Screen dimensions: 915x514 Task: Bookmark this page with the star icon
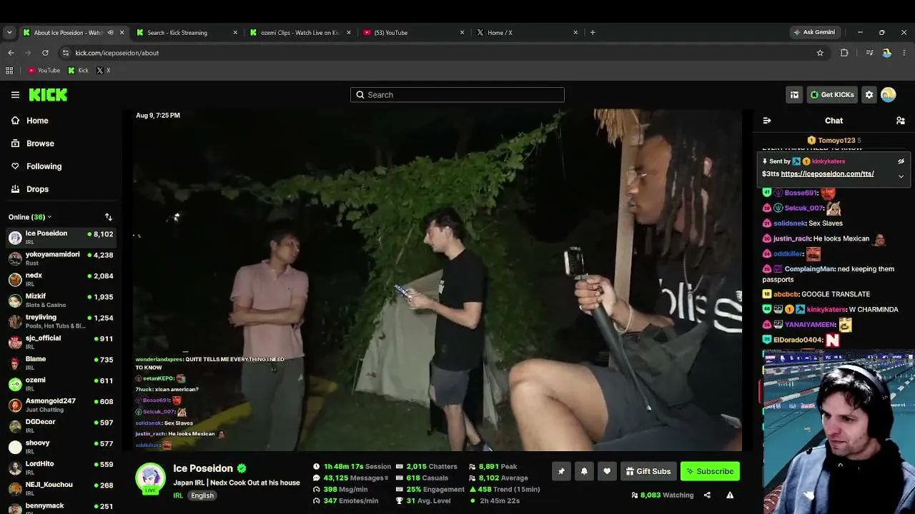pos(820,53)
